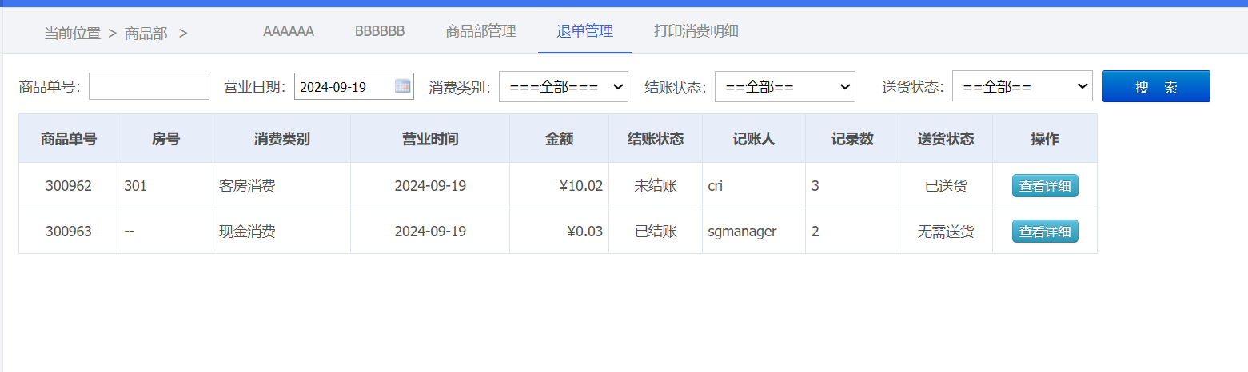Image resolution: width=1248 pixels, height=372 pixels.
Task: Click the -- room cell of order 300963
Action: click(165, 232)
